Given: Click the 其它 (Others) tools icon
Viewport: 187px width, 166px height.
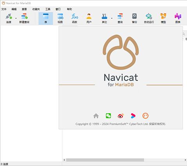Looking at the screenshot, I should [104, 16].
